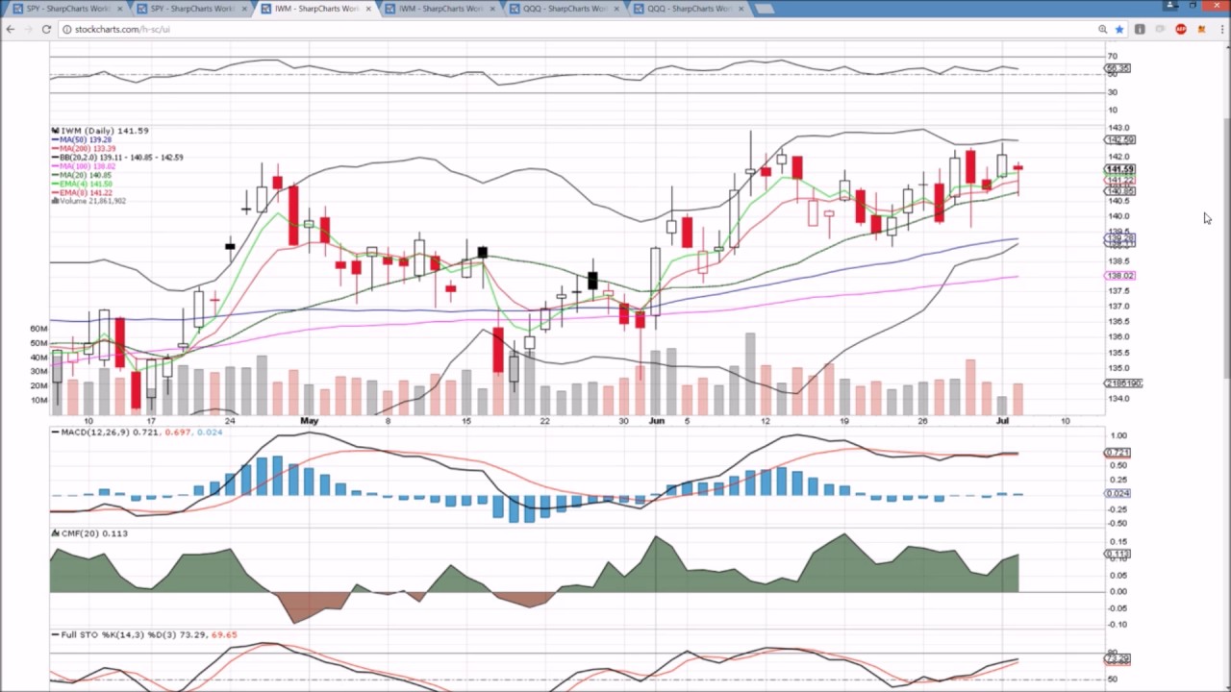Open the gray 'i' extension icon
The height and width of the screenshot is (692, 1231).
tap(1140, 29)
